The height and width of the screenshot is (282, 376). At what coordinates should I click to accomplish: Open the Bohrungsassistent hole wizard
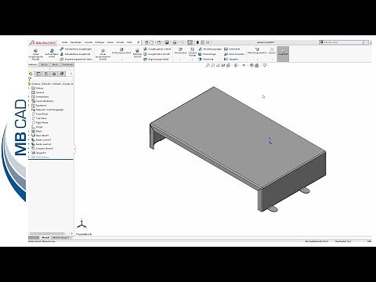click(x=121, y=51)
